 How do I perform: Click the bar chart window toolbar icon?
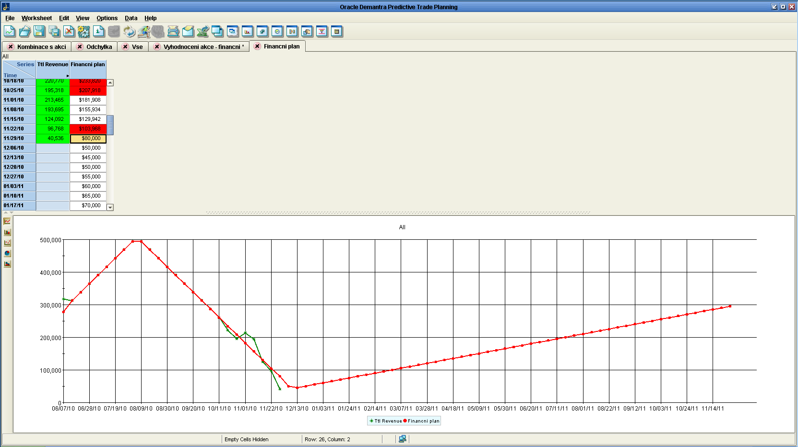(248, 32)
